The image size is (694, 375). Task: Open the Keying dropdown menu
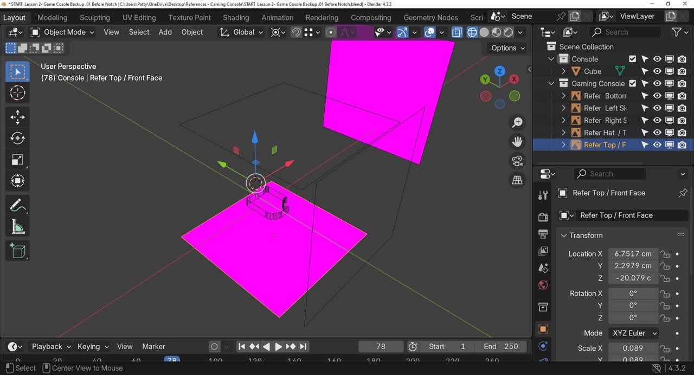click(x=93, y=346)
